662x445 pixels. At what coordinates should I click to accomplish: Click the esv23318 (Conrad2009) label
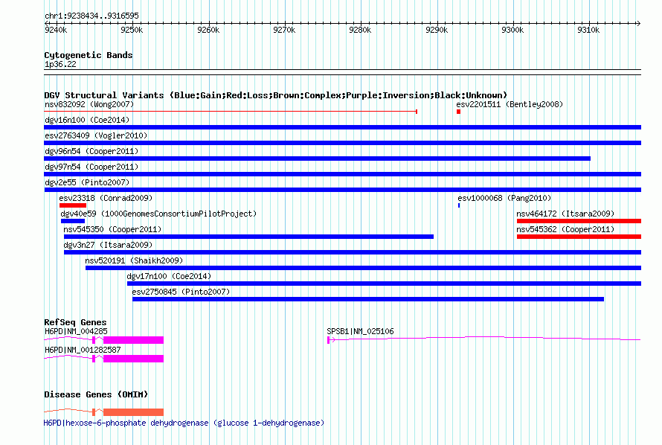point(106,198)
